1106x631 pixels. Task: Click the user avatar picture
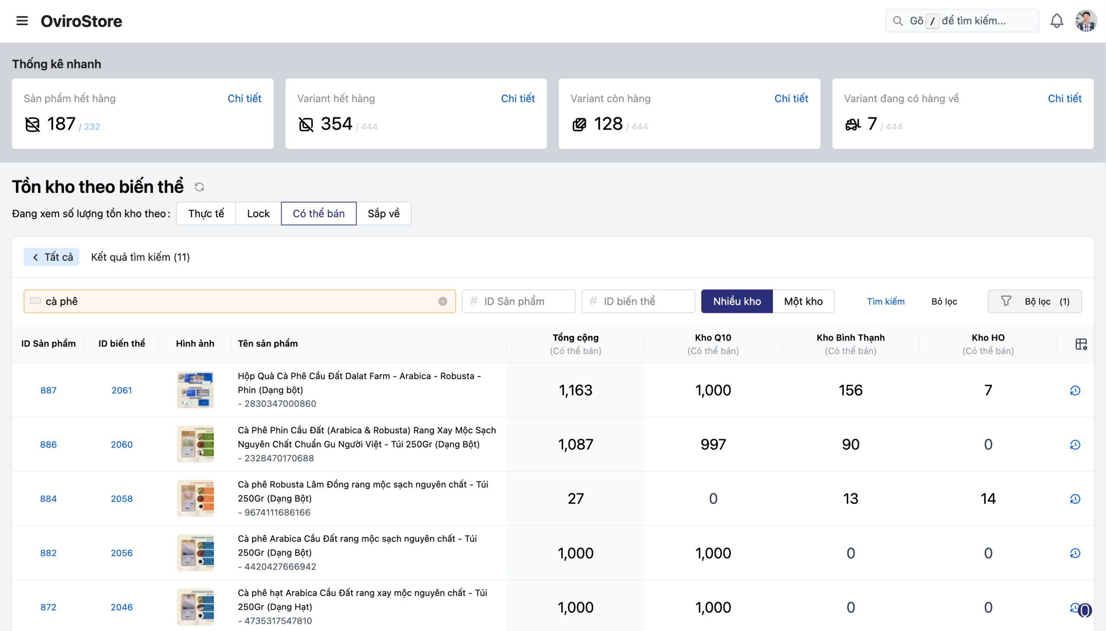coord(1086,21)
